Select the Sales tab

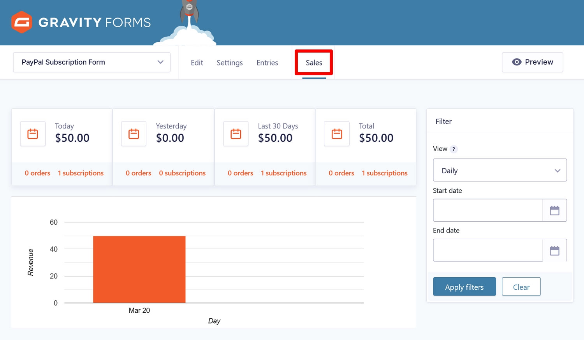pyautogui.click(x=314, y=63)
